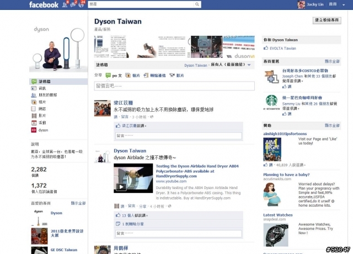Open Dyson favorite page link
The width and height of the screenshot is (353, 254).
tap(56, 213)
